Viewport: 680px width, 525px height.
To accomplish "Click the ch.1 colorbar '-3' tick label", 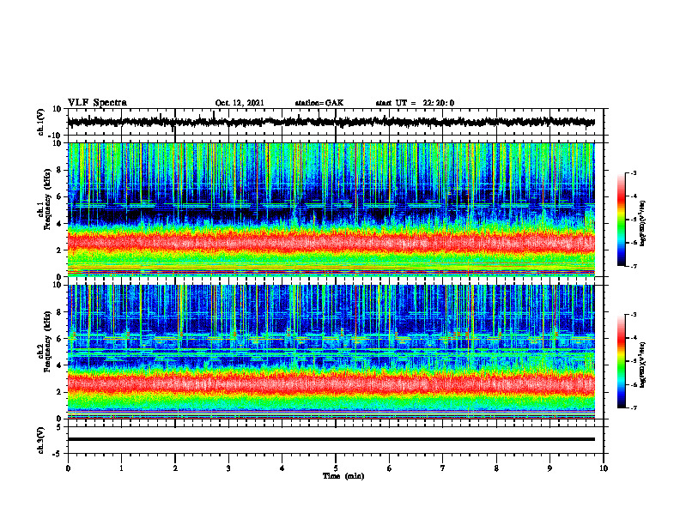I will (x=634, y=173).
